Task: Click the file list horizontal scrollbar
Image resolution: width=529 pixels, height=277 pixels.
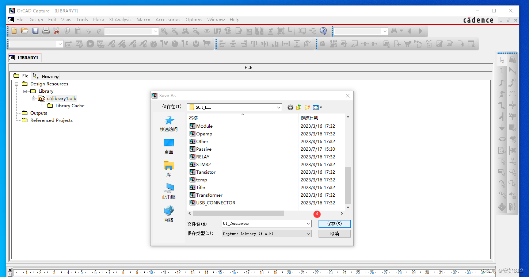Action: [x=238, y=213]
